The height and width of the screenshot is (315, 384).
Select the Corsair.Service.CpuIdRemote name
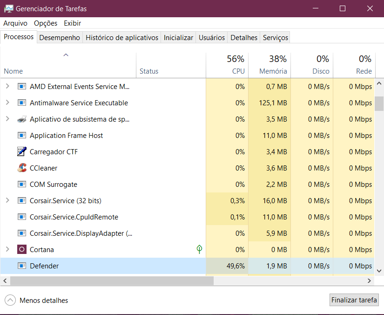(74, 217)
